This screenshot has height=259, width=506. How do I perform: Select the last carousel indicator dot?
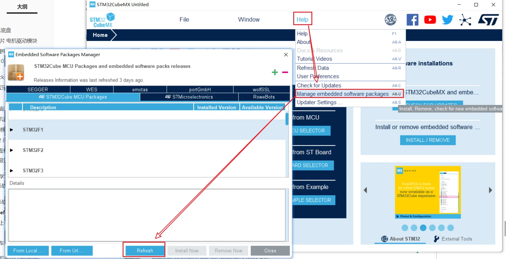451,228
